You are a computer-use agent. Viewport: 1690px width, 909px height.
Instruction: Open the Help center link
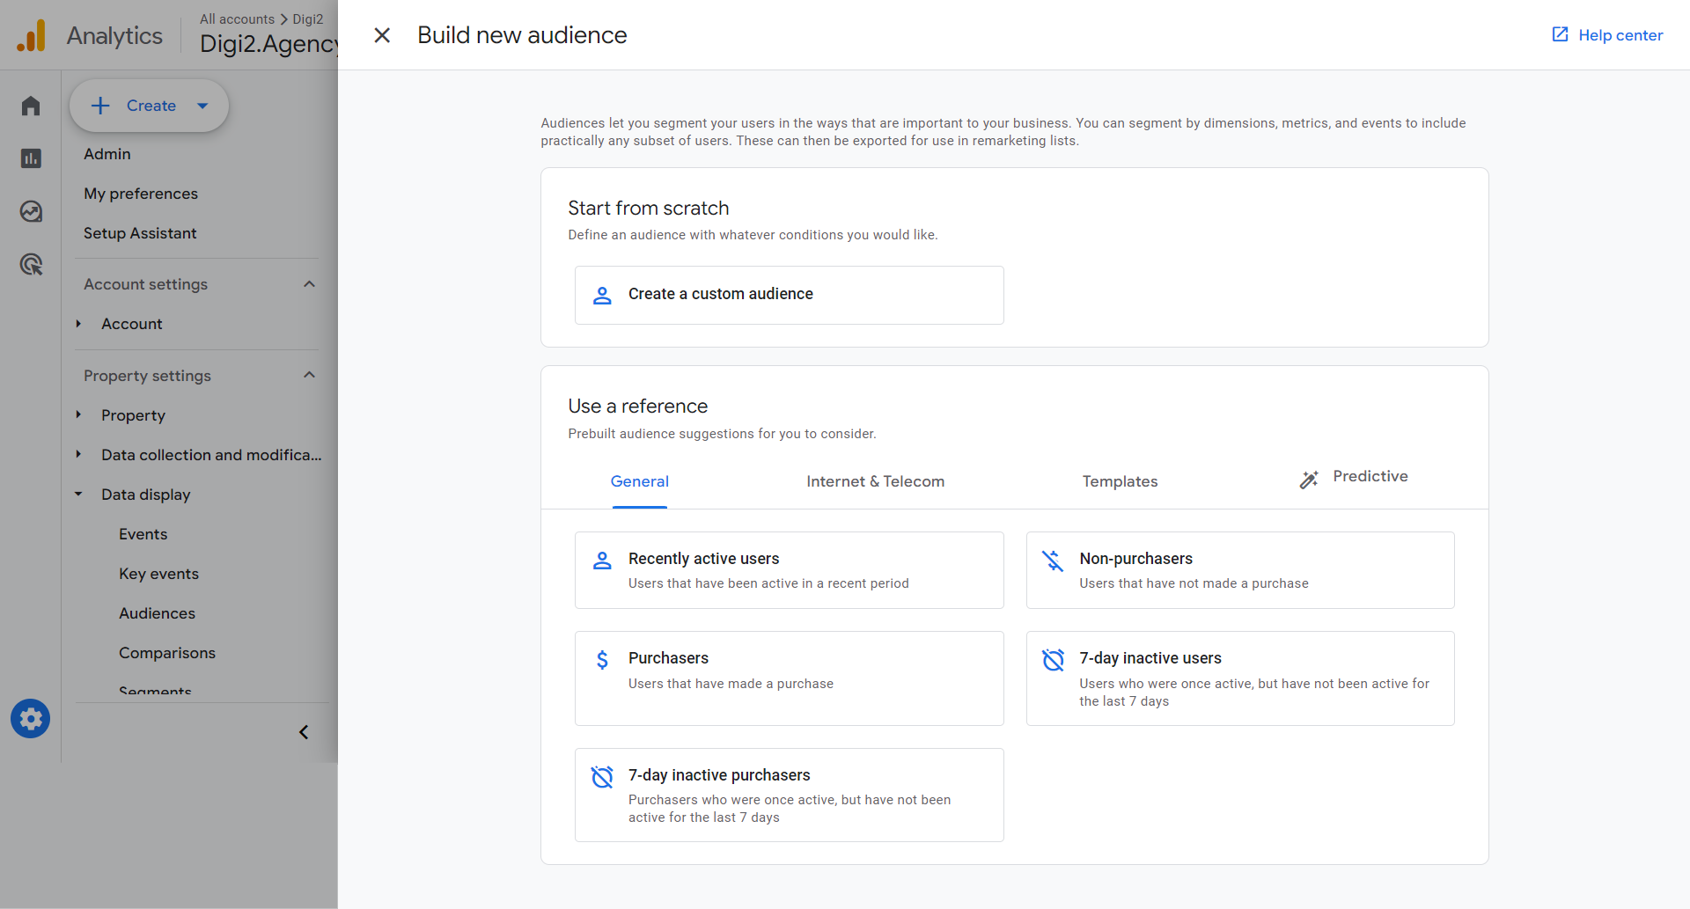[1607, 35]
